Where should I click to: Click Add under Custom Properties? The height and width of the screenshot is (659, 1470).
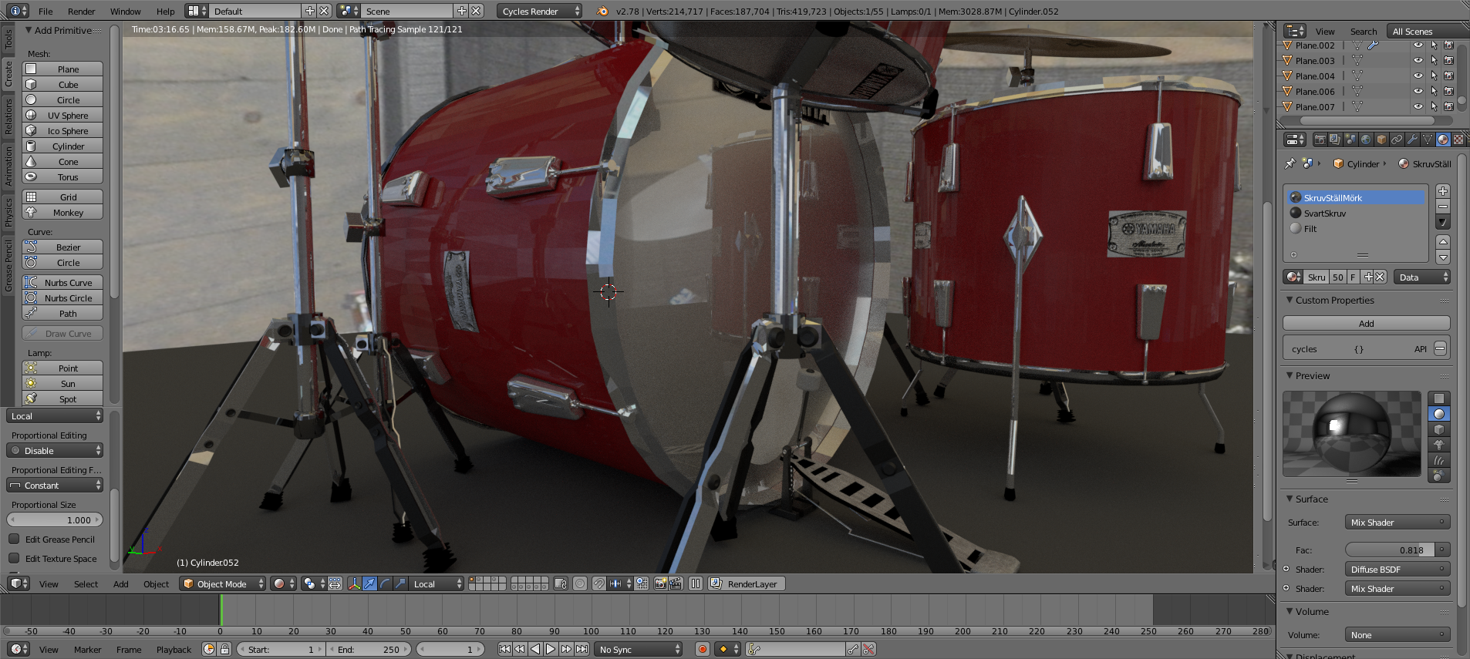1366,323
